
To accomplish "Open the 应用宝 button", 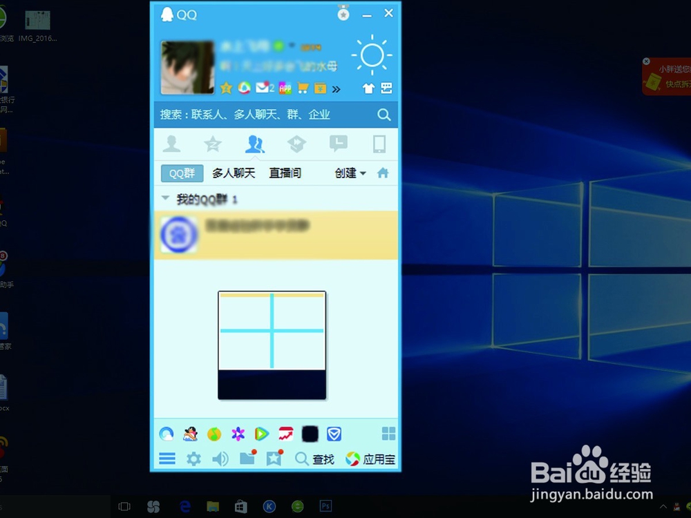I will click(370, 459).
